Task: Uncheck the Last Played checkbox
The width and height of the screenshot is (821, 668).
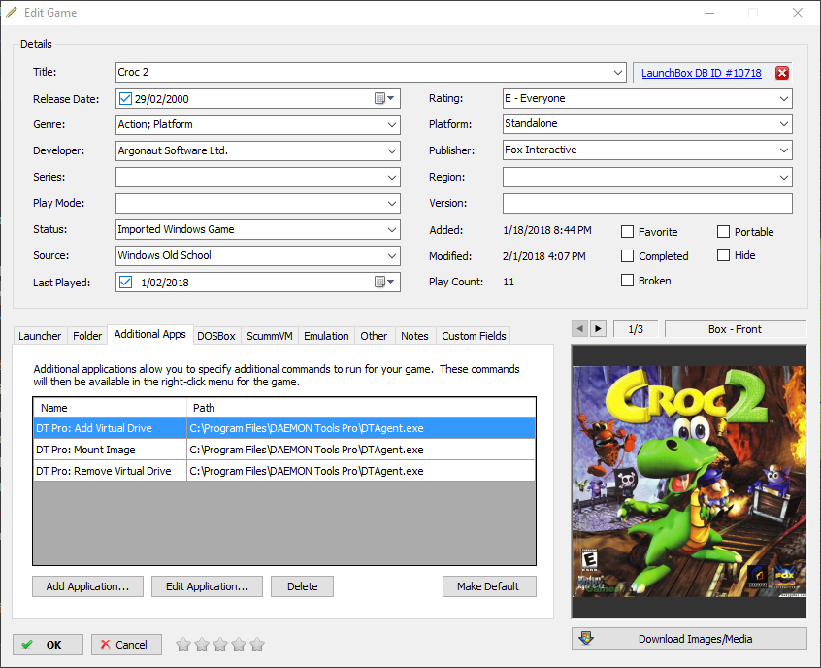Action: [125, 282]
